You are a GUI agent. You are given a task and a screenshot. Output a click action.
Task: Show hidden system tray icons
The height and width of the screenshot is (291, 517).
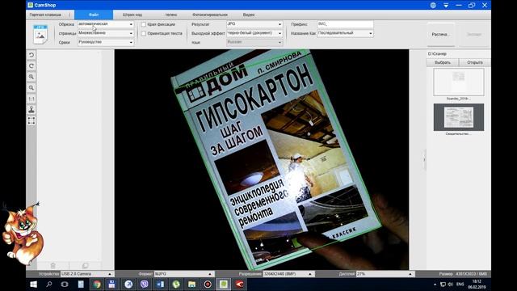coord(435,284)
